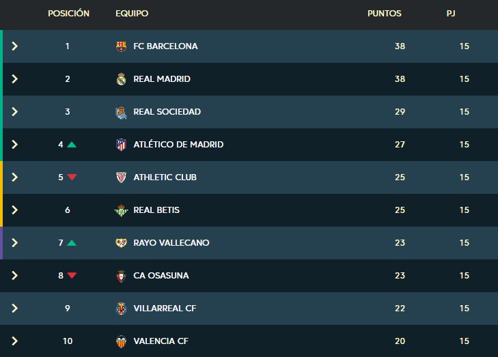Click the Villarreal CF crest icon
This screenshot has width=498, height=357.
pos(122,309)
